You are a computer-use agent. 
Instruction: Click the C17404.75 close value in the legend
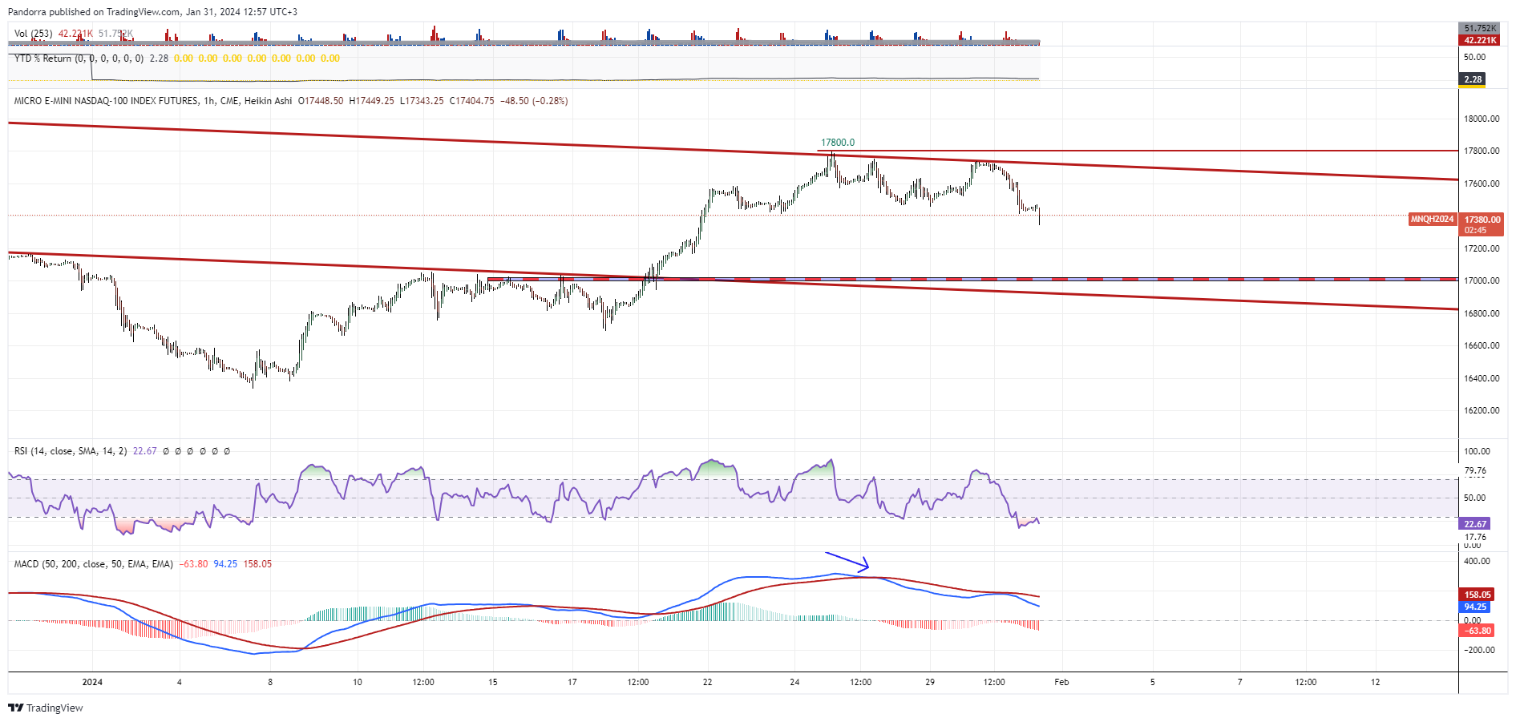coord(472,101)
